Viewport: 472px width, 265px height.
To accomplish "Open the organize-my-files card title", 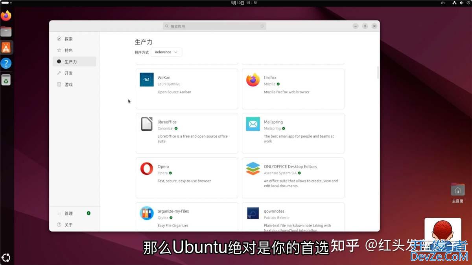I will 173,211.
